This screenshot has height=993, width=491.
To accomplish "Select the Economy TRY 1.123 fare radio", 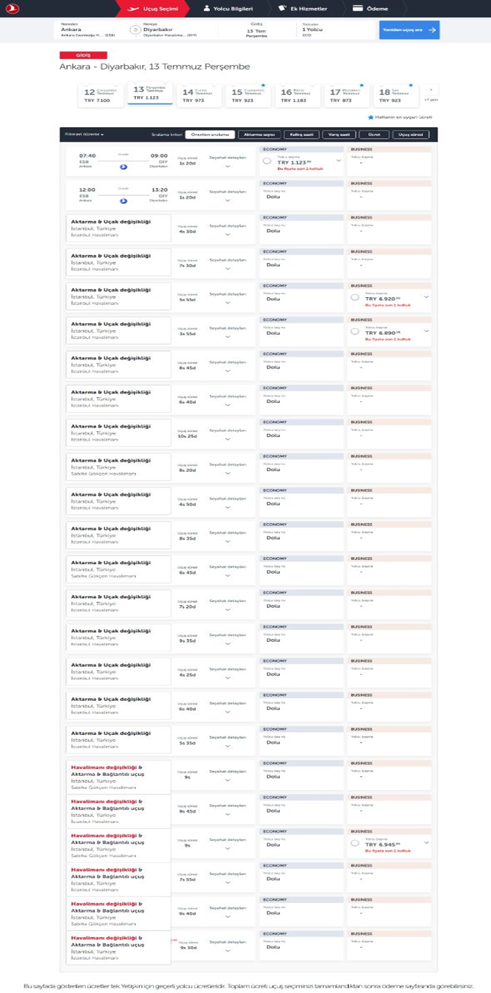I will pyautogui.click(x=267, y=161).
